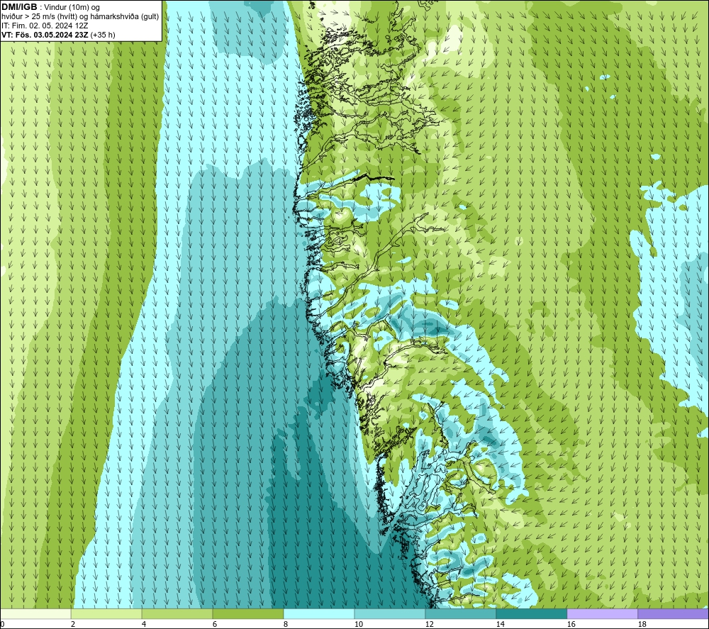The image size is (709, 629).
Task: Click the 4-6 m/s green legend swatch
Action: click(177, 613)
